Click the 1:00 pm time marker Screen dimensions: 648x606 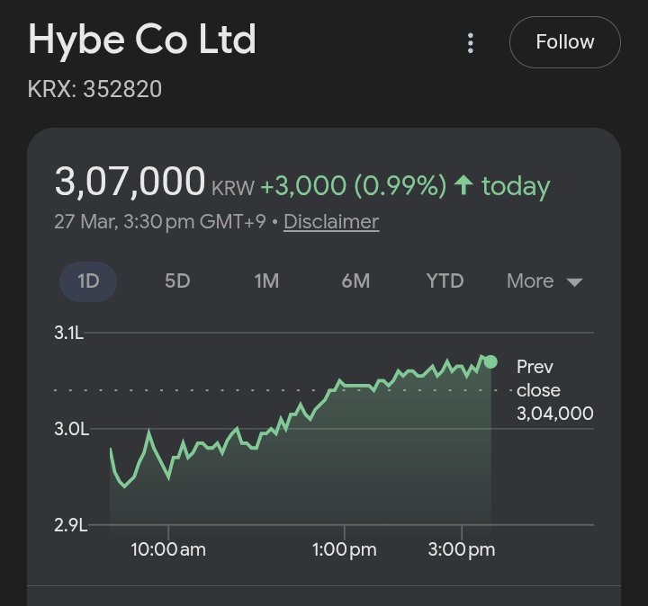[x=345, y=549]
